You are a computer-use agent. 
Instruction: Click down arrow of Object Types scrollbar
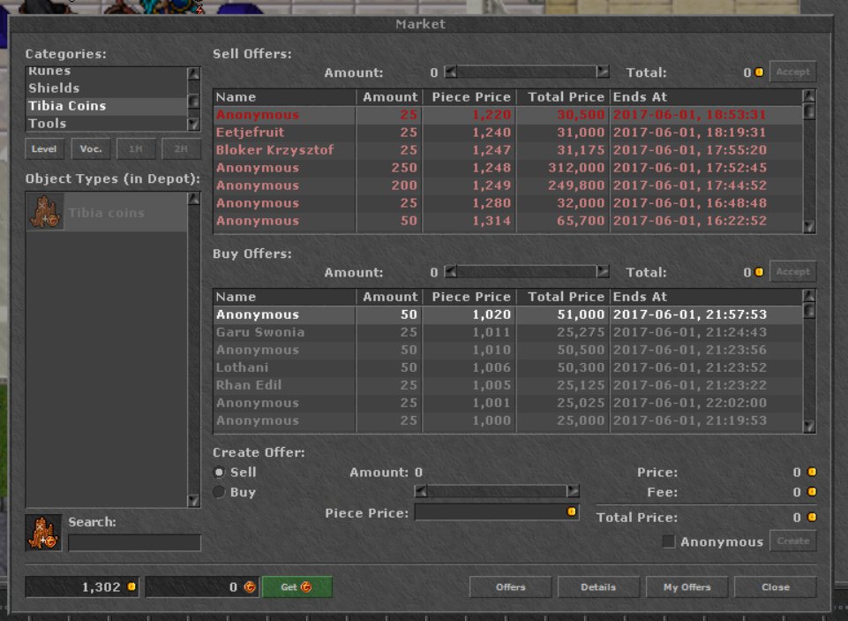193,501
